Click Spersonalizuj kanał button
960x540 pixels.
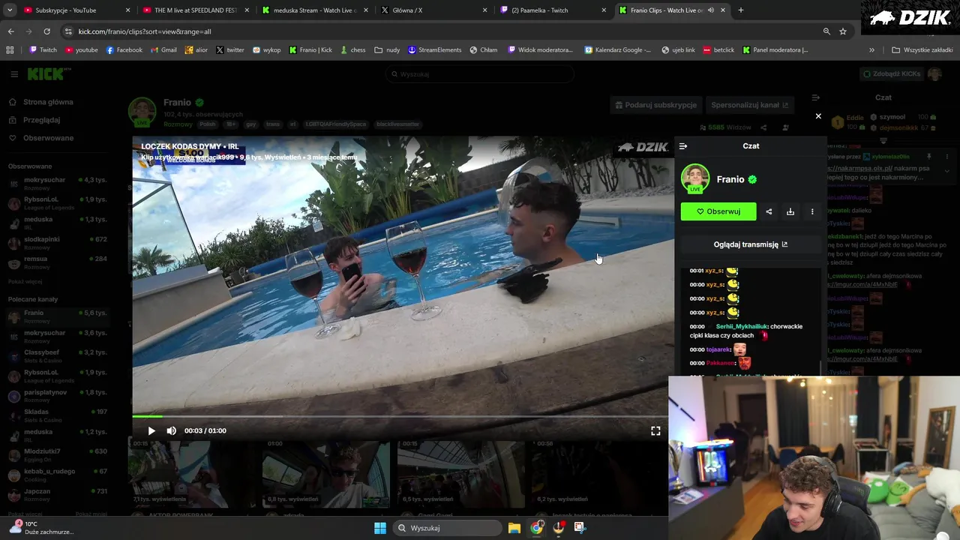pyautogui.click(x=751, y=105)
